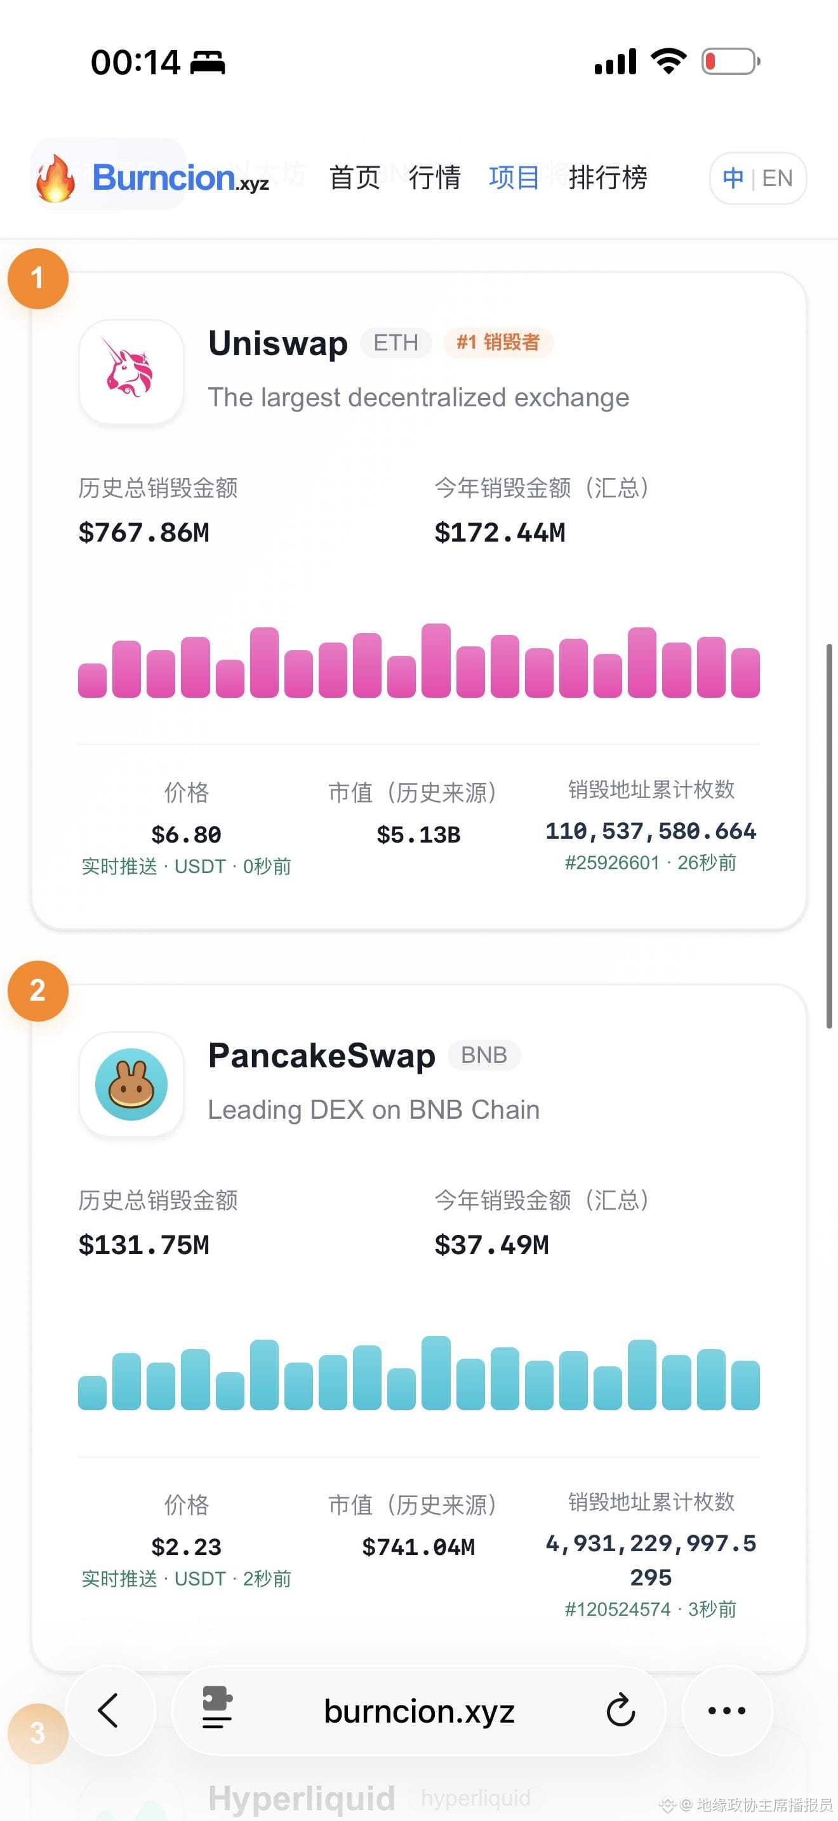
Task: Tap the #1 销毁者 badge
Action: click(498, 343)
